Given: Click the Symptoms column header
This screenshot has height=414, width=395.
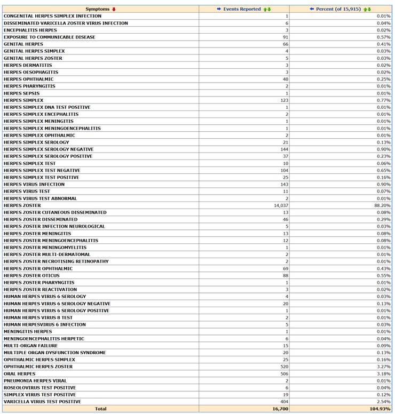Looking at the screenshot, I should 97,9.
